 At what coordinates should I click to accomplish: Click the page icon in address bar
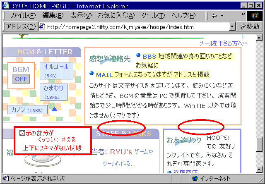[42, 27]
